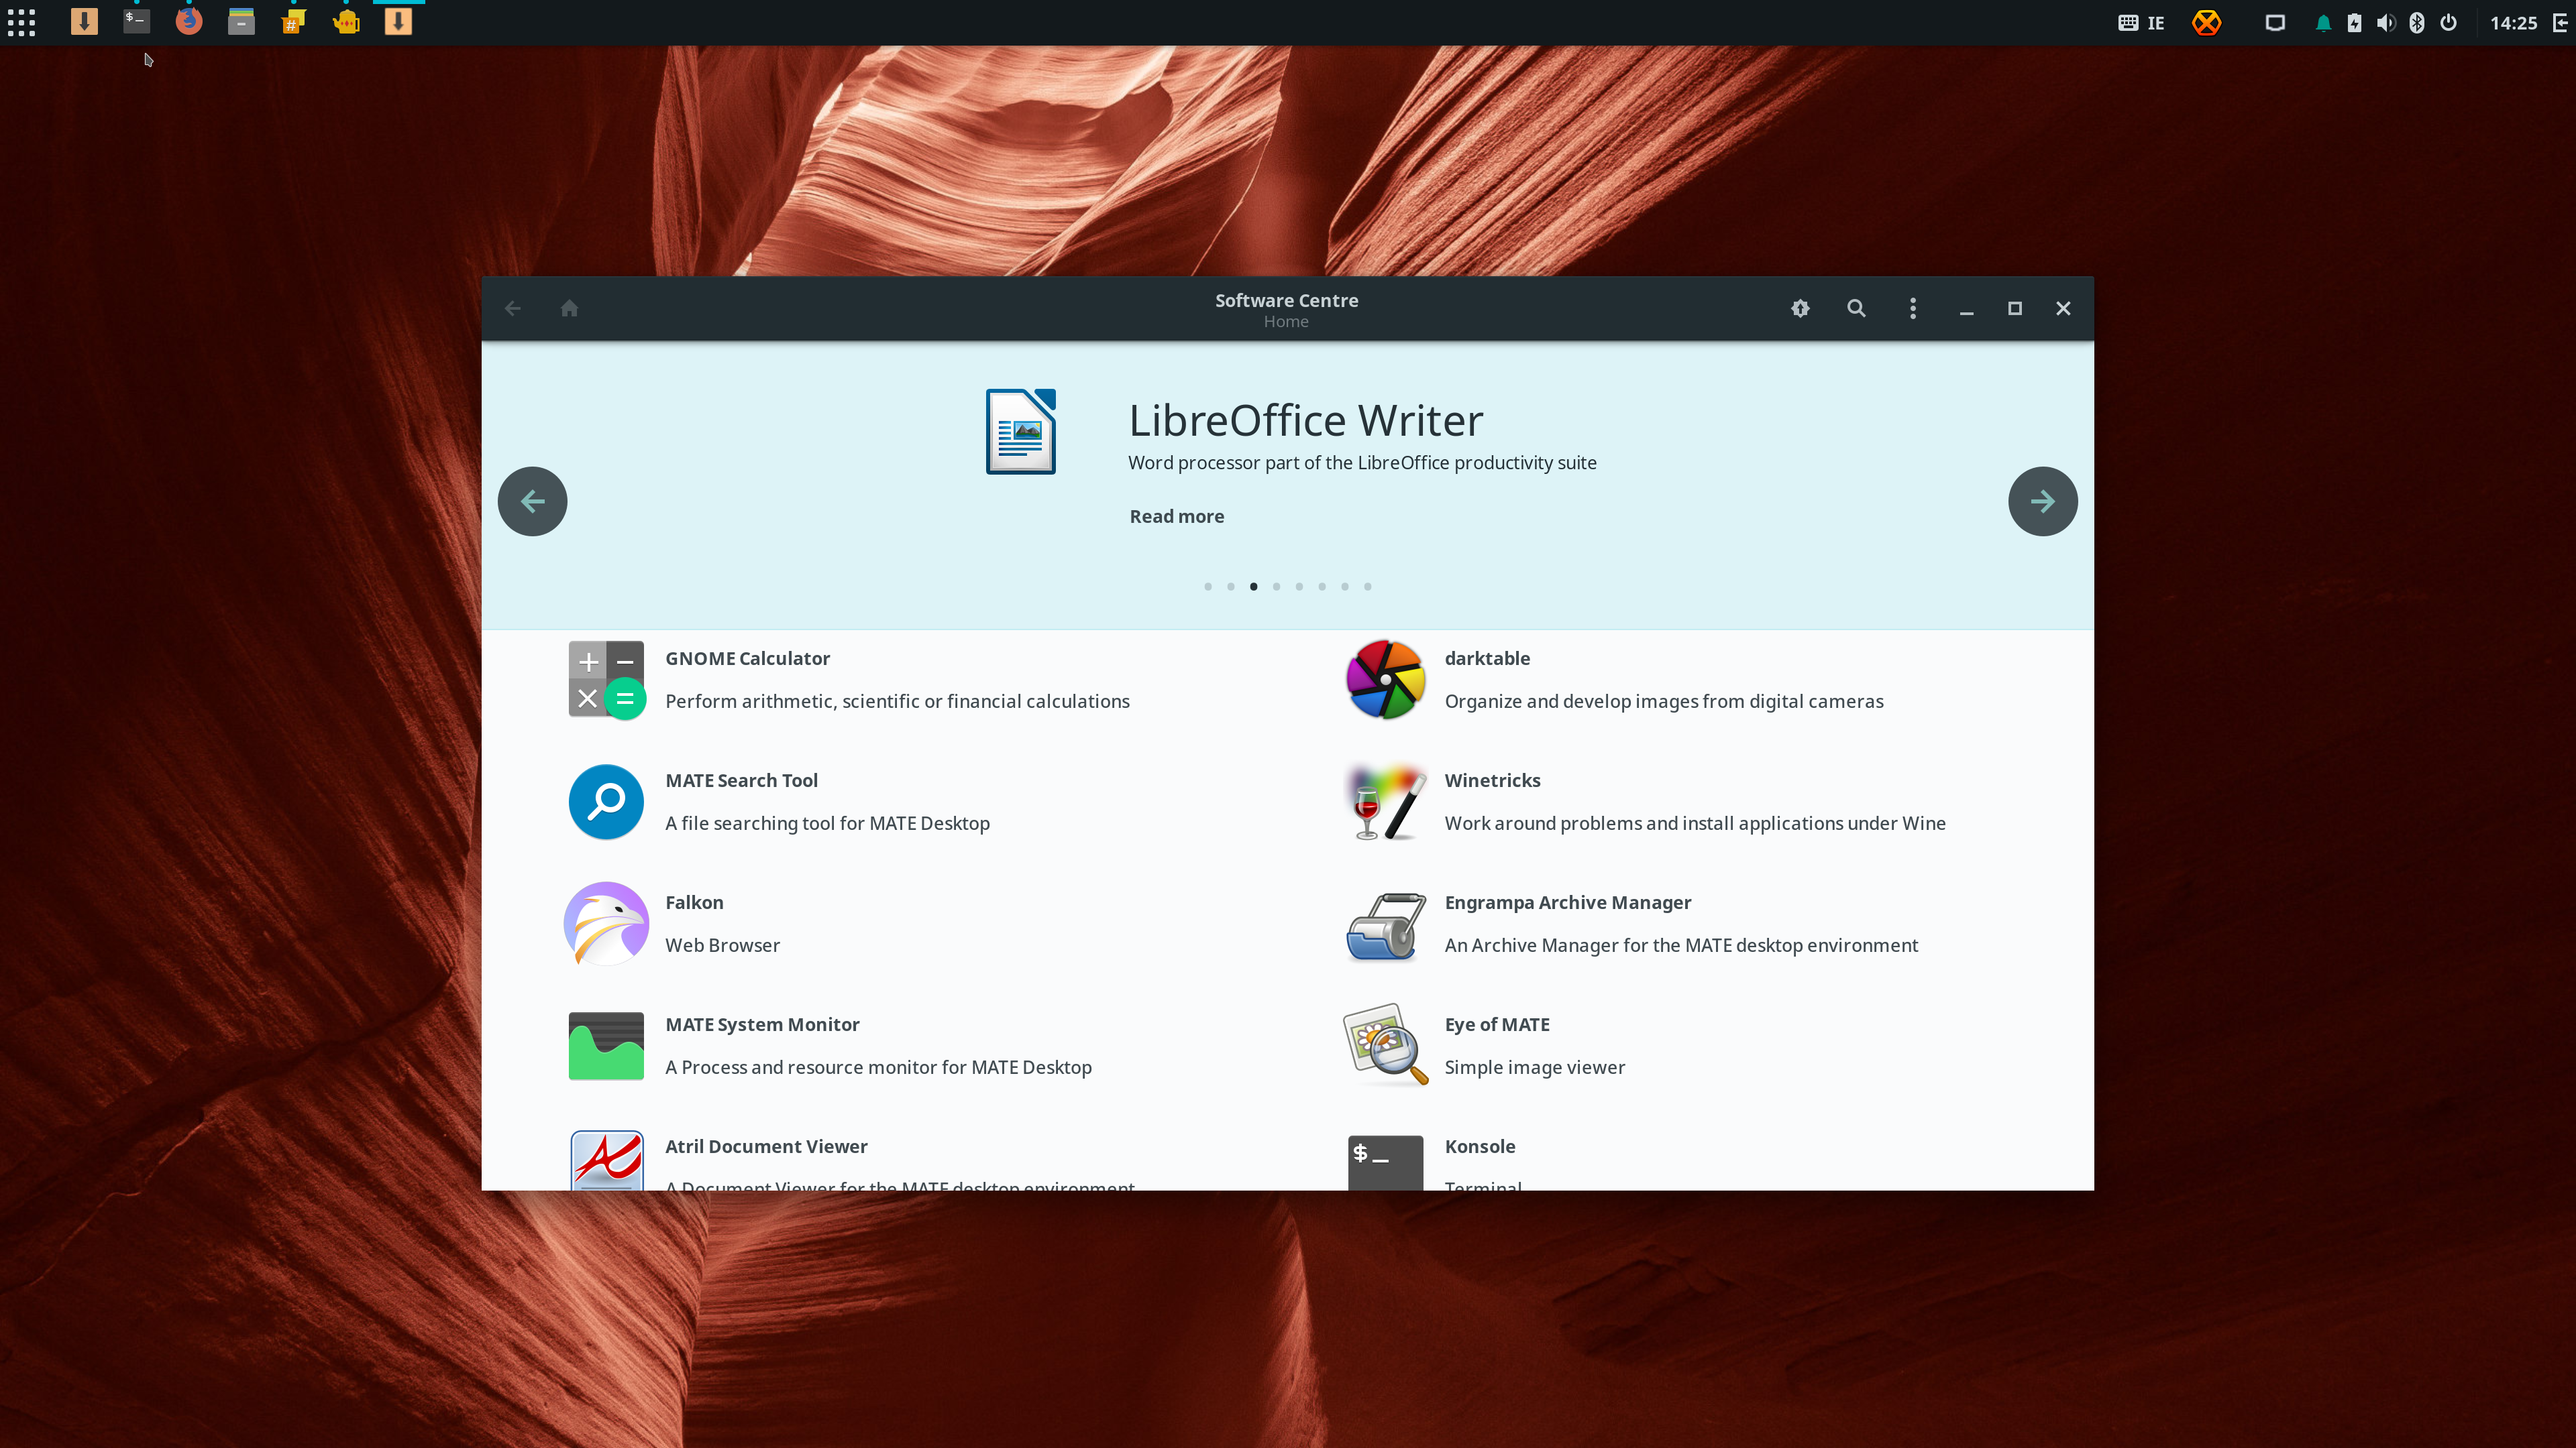
Task: Click the orange hexagon X tray icon
Action: pos(2206,22)
